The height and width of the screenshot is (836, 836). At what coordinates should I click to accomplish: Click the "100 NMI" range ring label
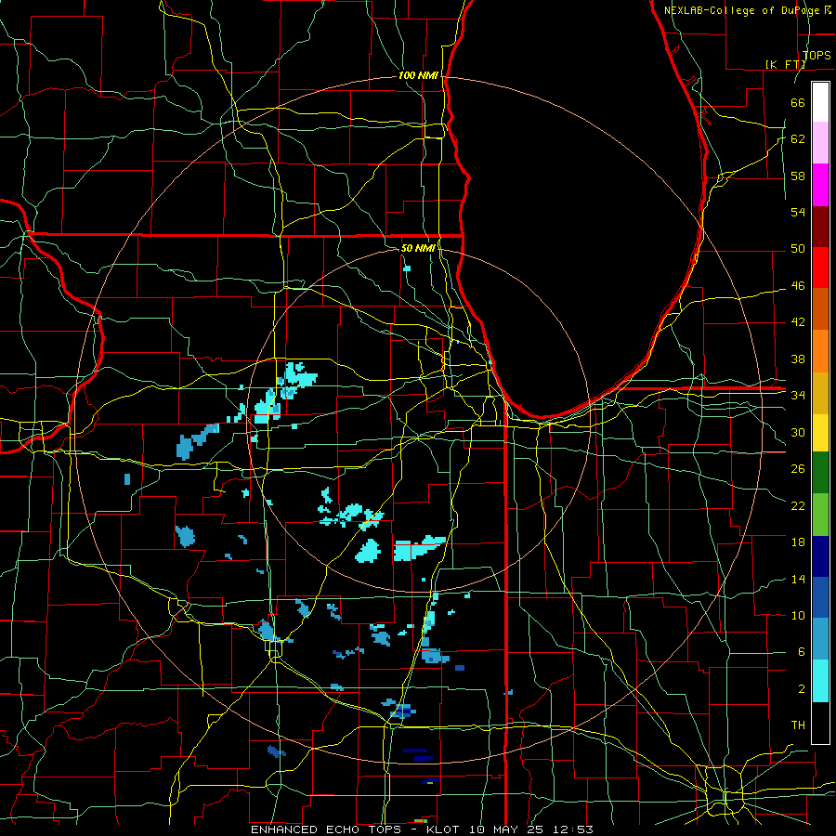pyautogui.click(x=419, y=76)
